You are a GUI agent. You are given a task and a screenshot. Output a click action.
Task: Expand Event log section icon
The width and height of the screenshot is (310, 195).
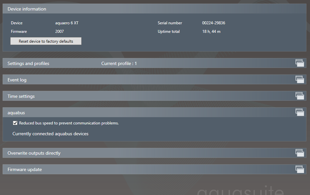point(300,79)
